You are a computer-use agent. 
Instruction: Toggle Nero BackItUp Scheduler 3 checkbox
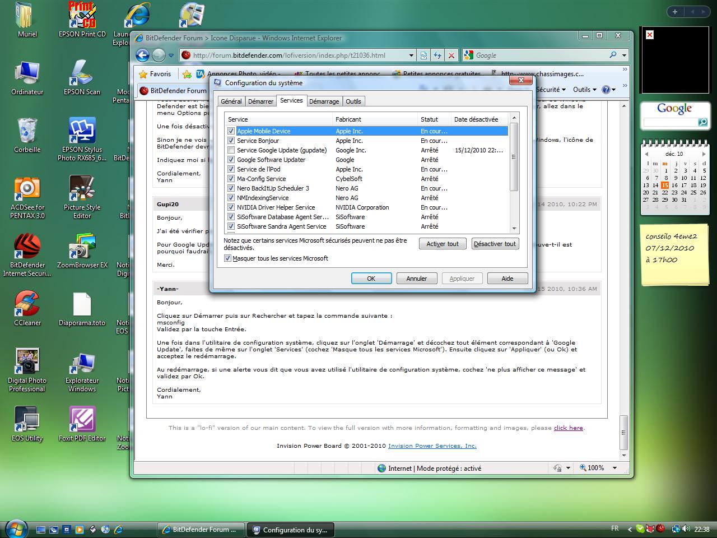pos(231,188)
